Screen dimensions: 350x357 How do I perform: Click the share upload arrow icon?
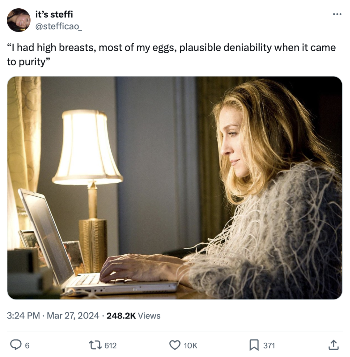point(333,345)
